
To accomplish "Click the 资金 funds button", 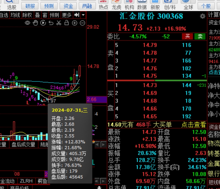I will click(x=68, y=6).
